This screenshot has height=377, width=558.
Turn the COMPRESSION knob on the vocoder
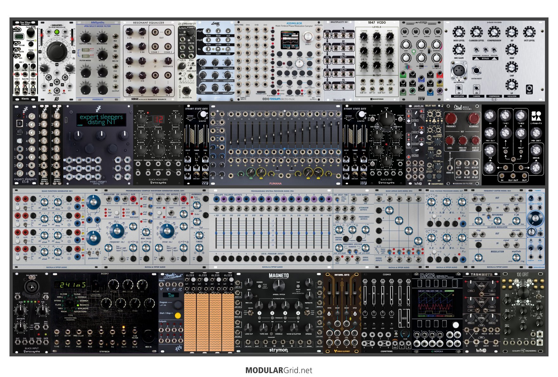click(x=494, y=32)
